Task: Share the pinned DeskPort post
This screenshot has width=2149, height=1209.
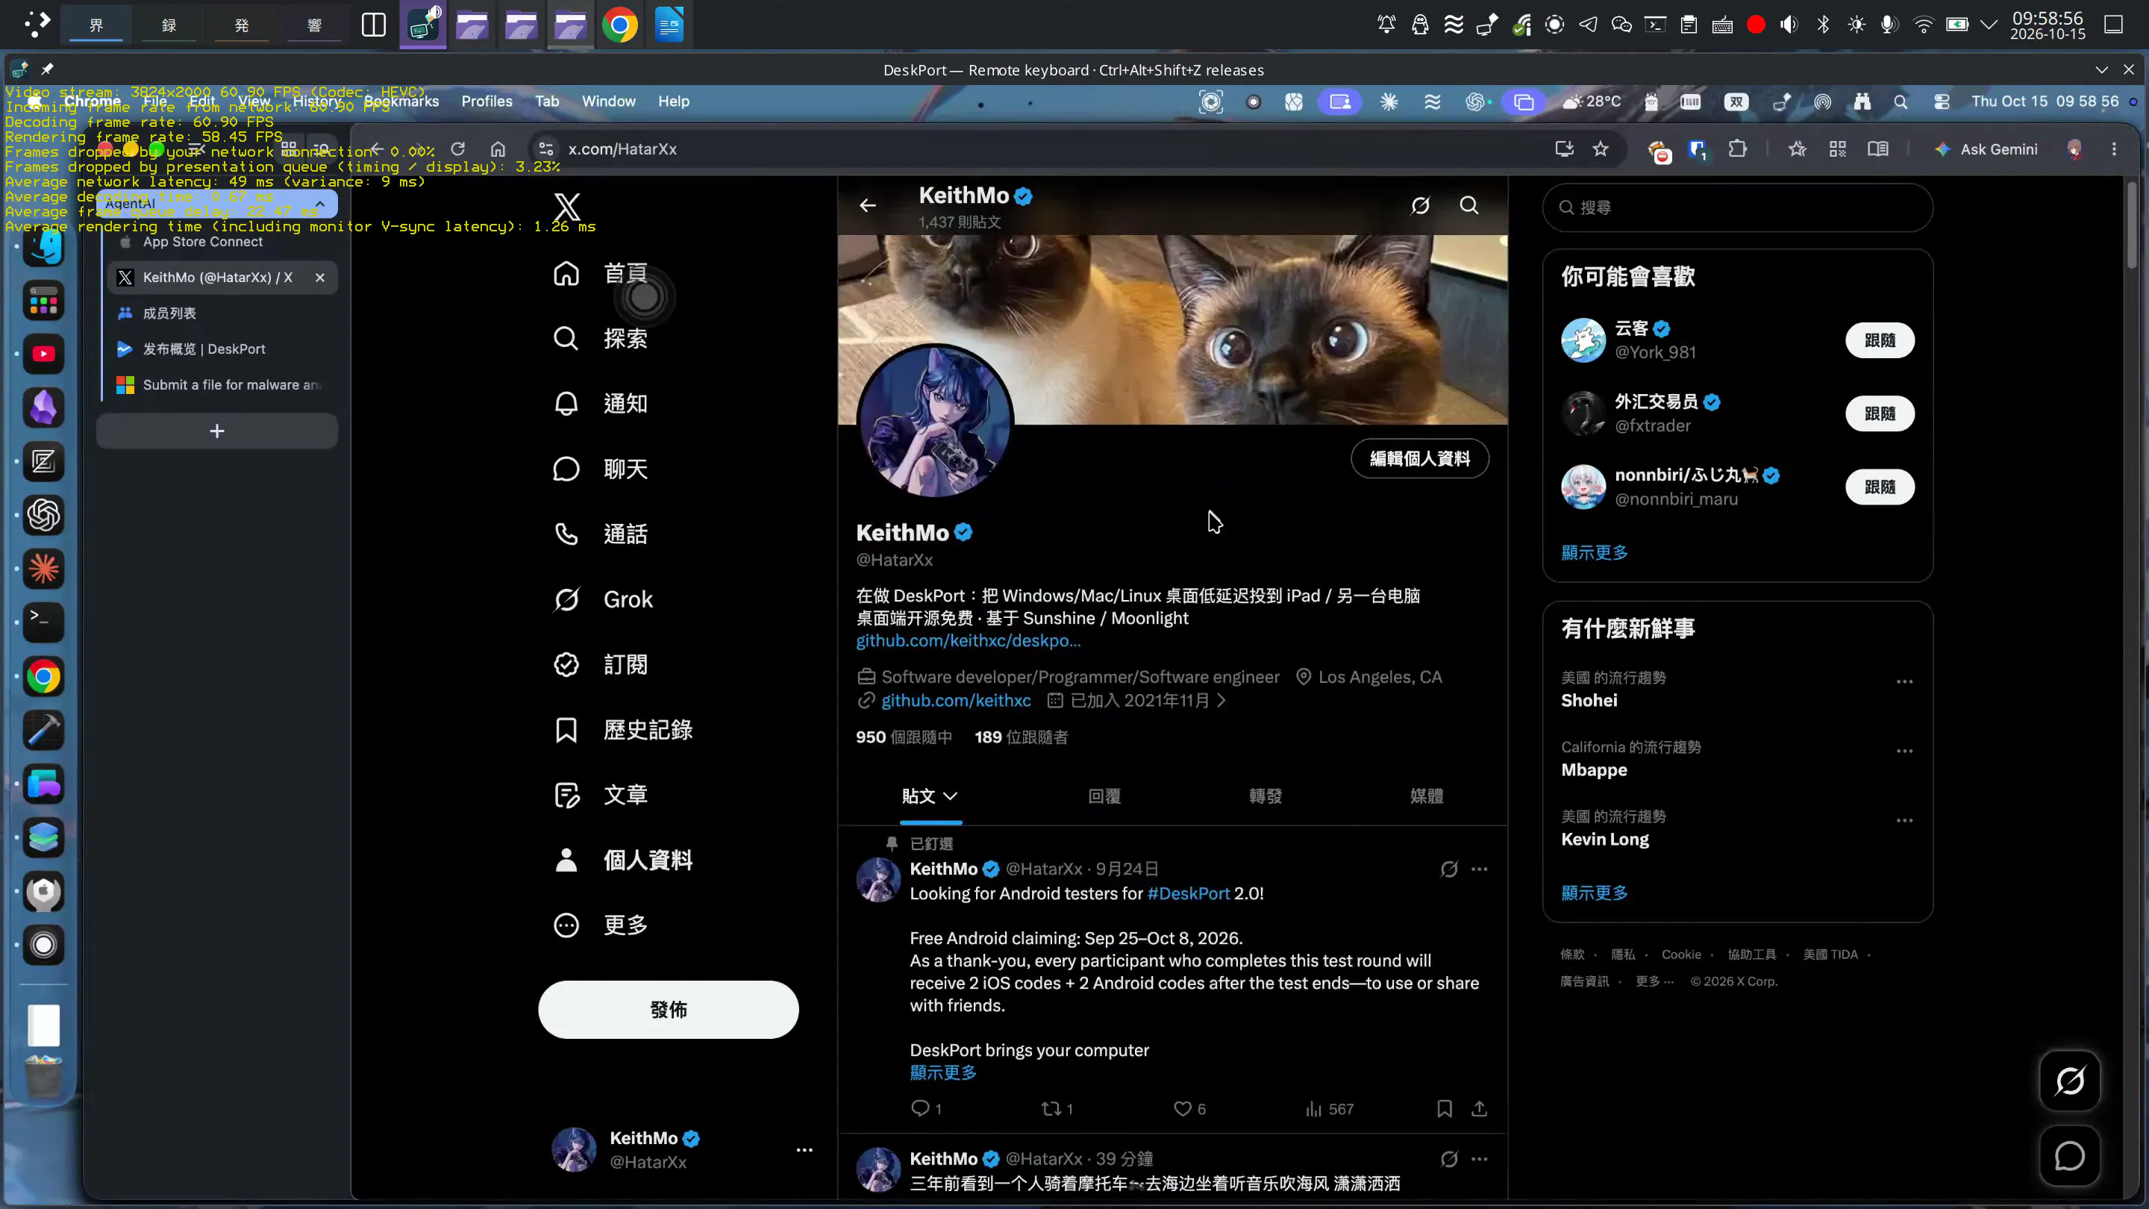Action: [1479, 1109]
